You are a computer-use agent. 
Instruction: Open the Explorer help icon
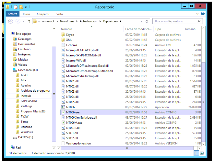tap(203, 14)
